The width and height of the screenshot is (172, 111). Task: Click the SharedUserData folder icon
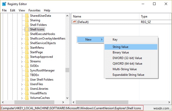(27, 16)
